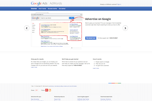The width and height of the screenshot is (152, 101).
Task: Open restrictions and international calling numbers link
Action: coord(63,86)
